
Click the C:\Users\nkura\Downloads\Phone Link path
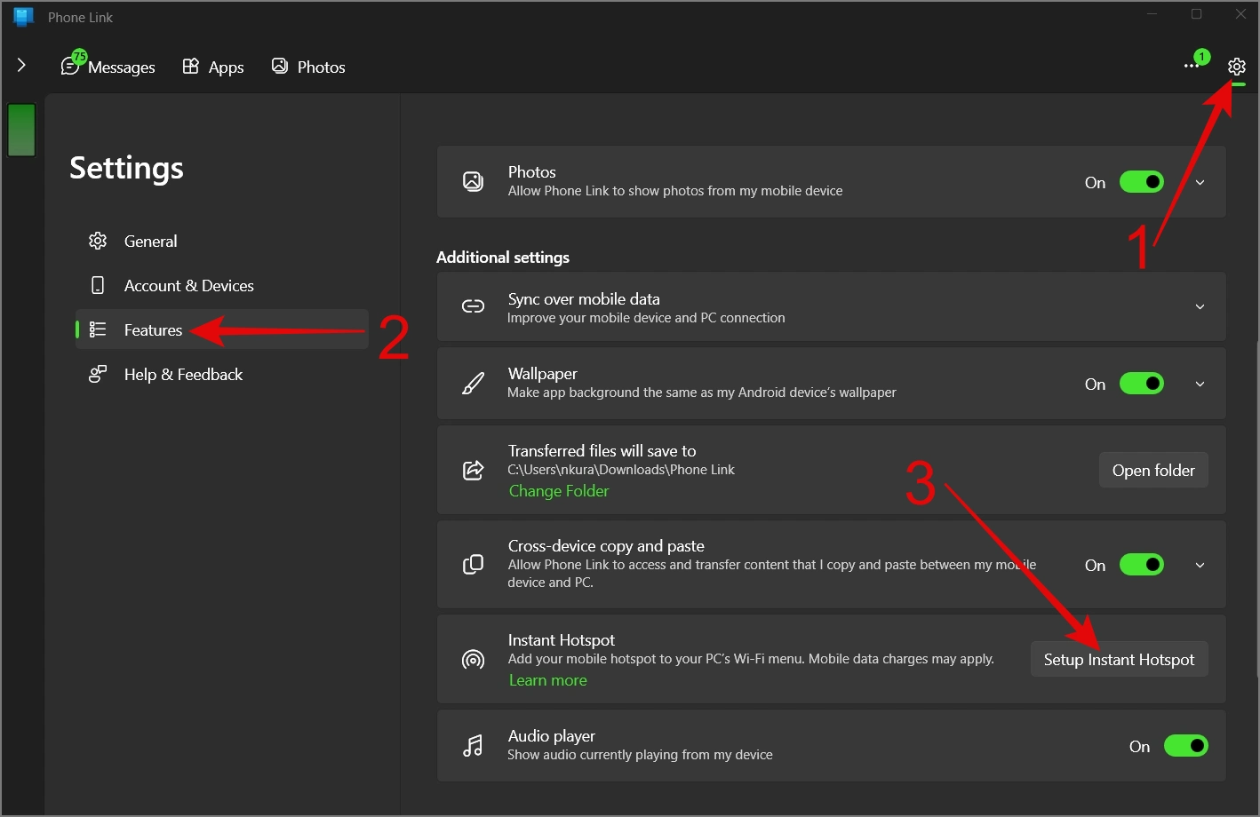(x=621, y=470)
